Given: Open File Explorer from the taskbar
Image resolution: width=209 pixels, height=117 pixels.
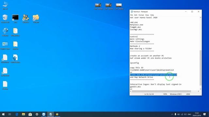Looking at the screenshot, I should pos(24,114).
